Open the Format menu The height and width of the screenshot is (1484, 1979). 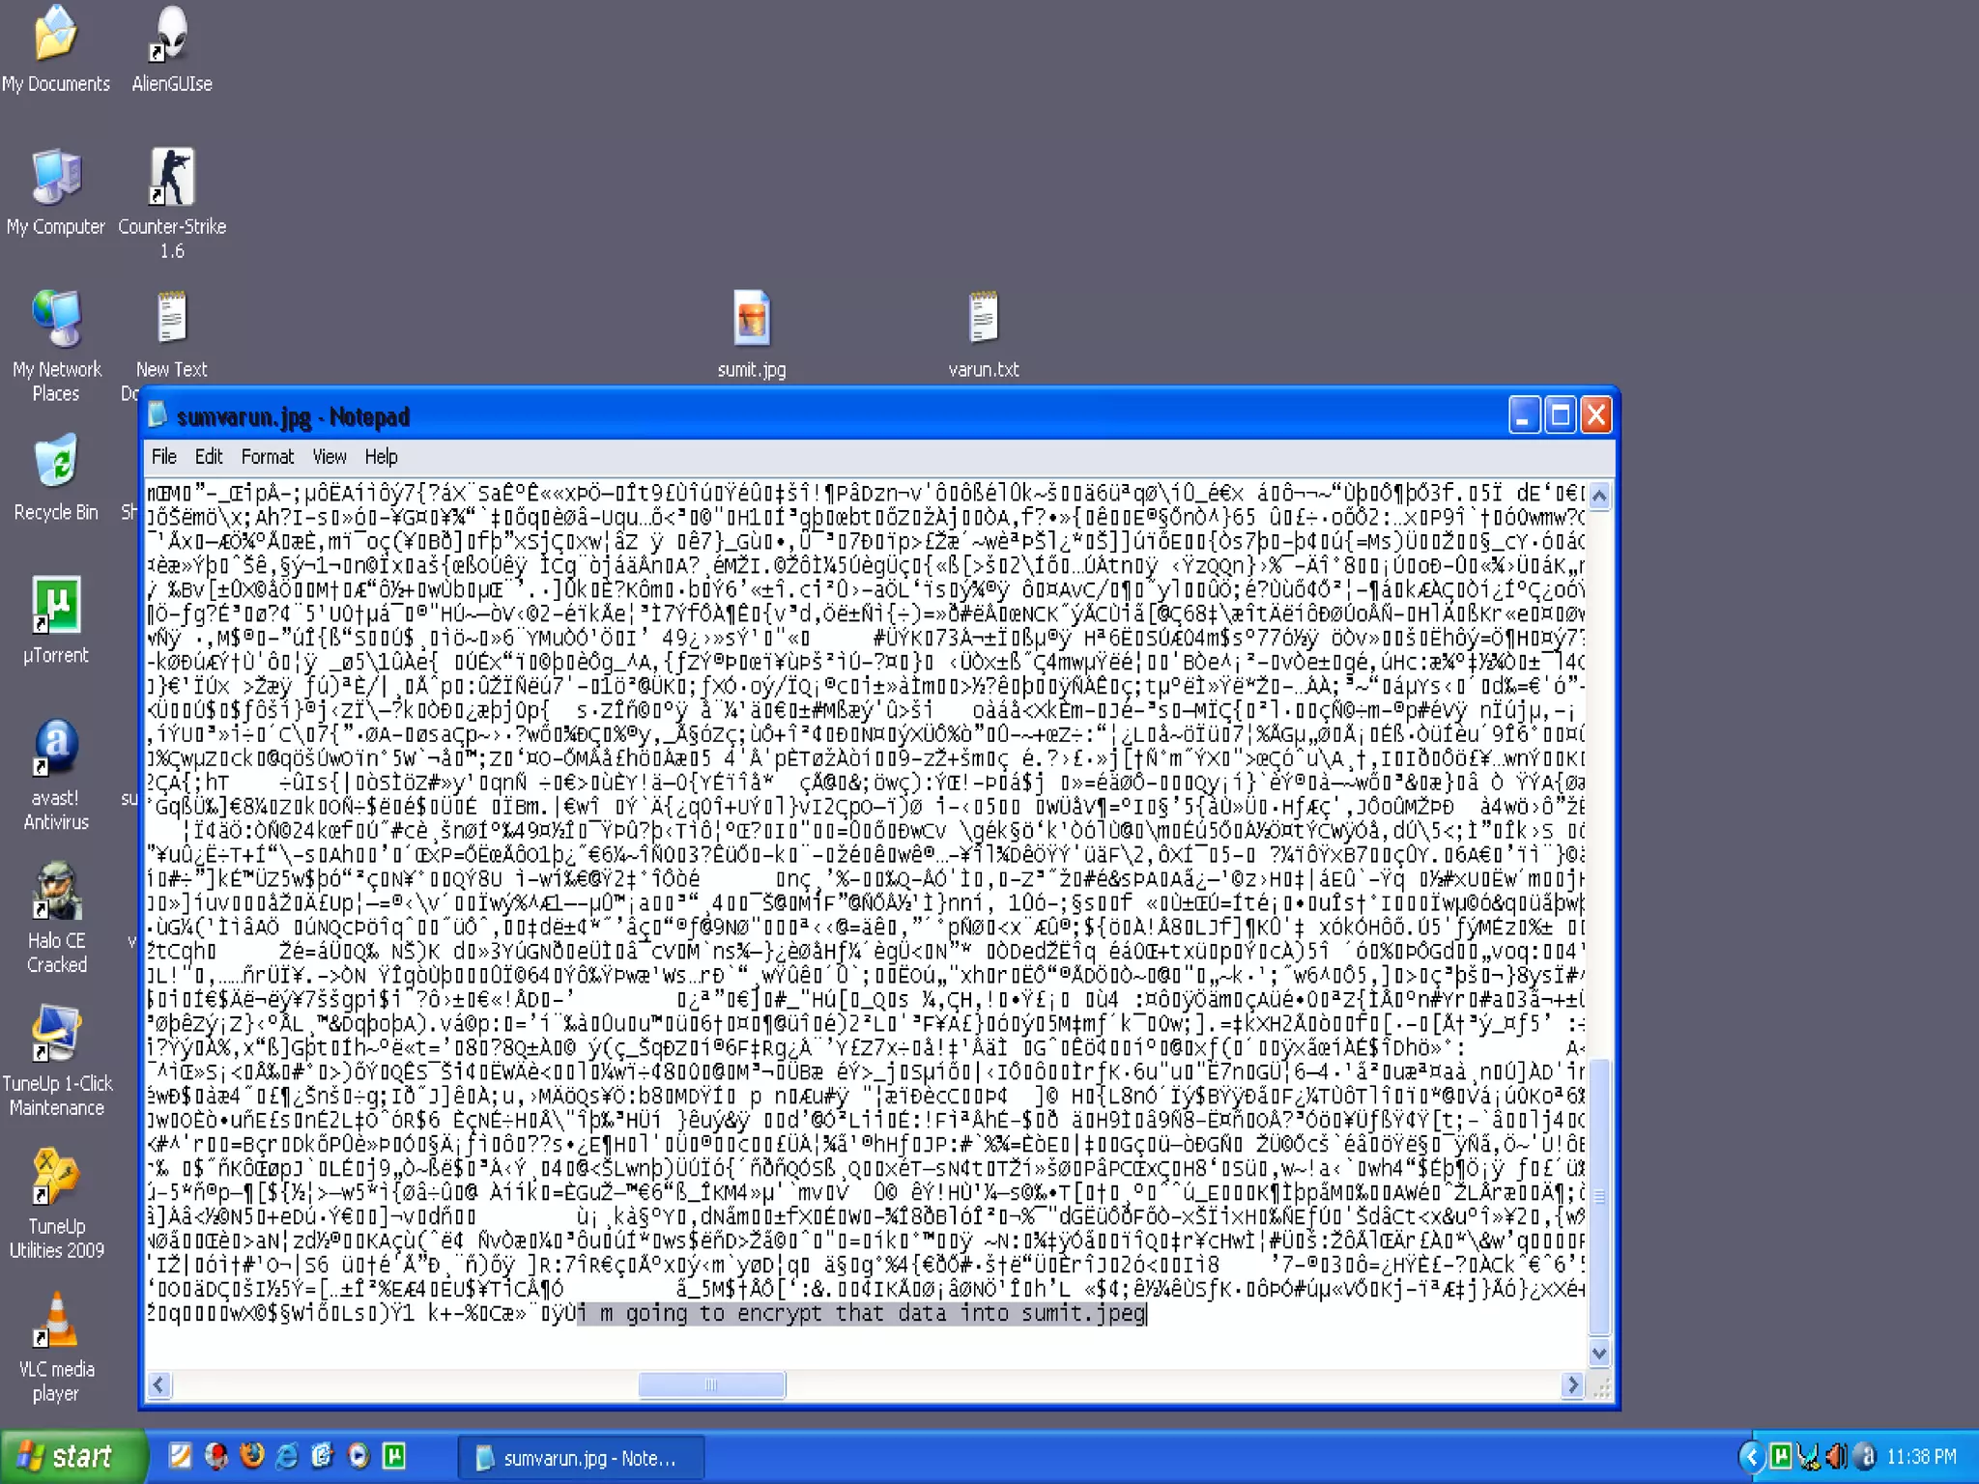(x=267, y=457)
